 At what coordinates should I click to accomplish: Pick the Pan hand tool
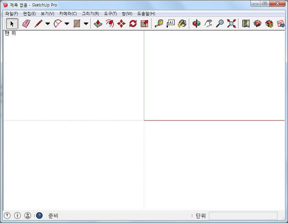click(x=208, y=24)
